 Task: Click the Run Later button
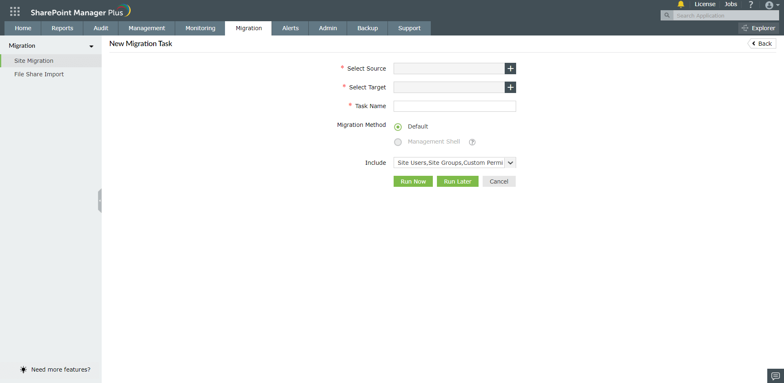pyautogui.click(x=458, y=182)
